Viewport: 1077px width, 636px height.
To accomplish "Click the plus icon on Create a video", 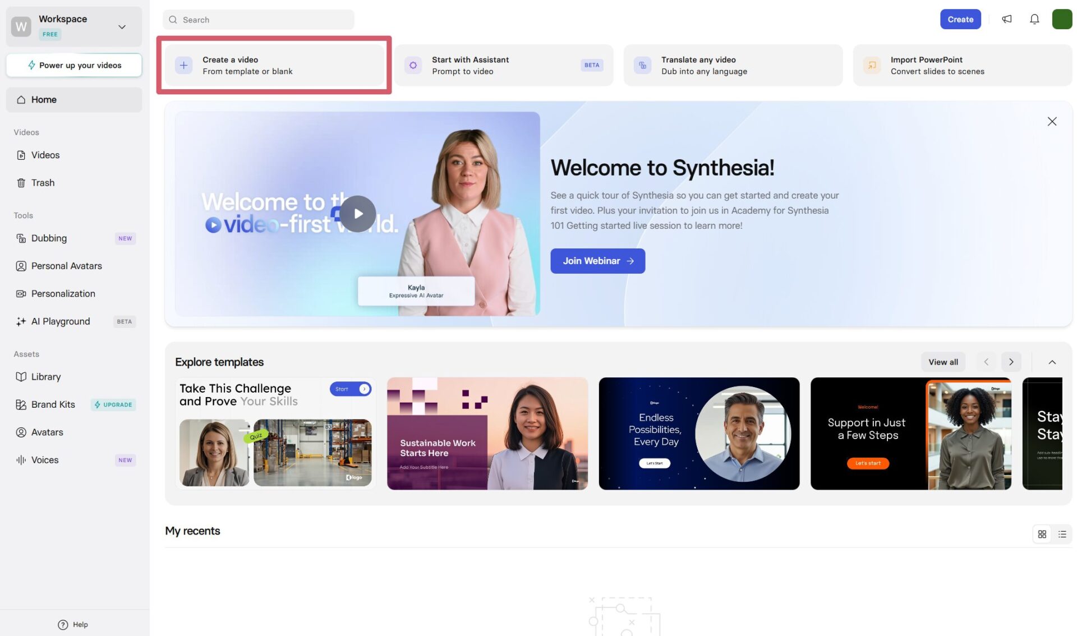I will tap(183, 65).
